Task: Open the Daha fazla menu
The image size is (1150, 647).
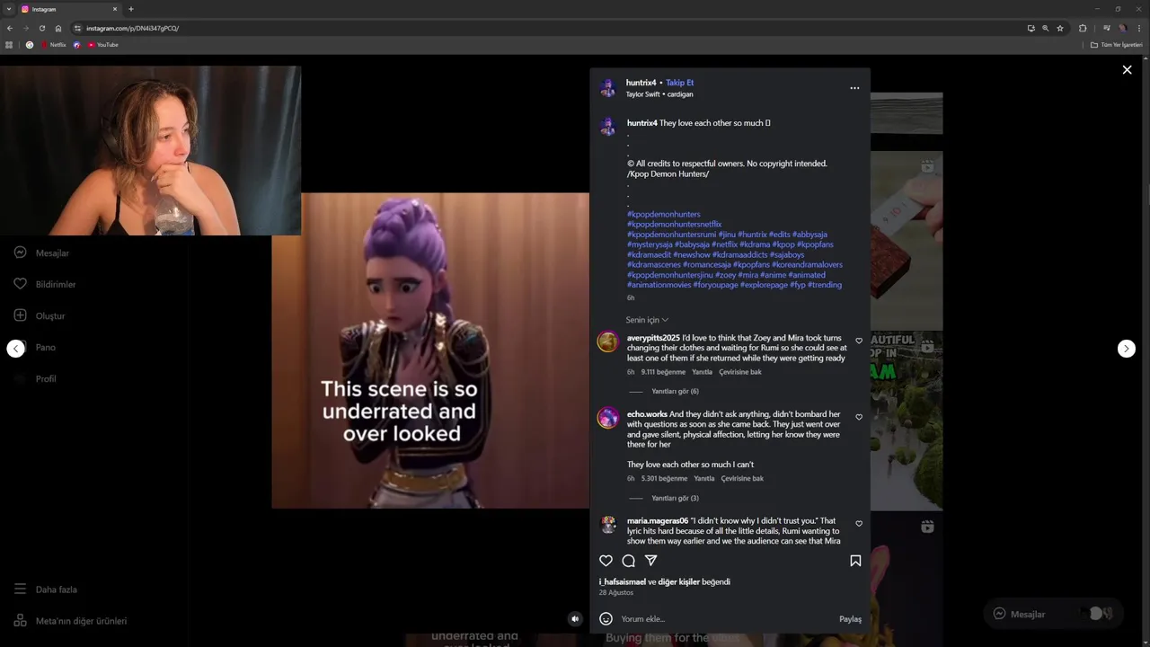Action: [x=45, y=589]
